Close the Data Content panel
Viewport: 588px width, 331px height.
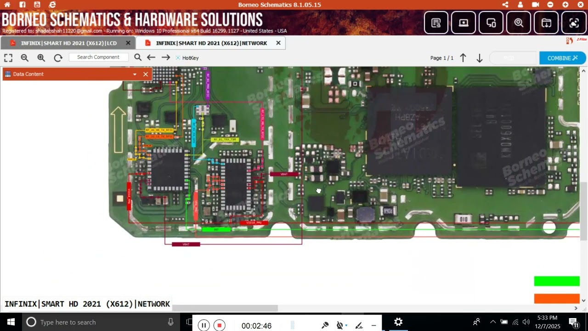click(146, 74)
